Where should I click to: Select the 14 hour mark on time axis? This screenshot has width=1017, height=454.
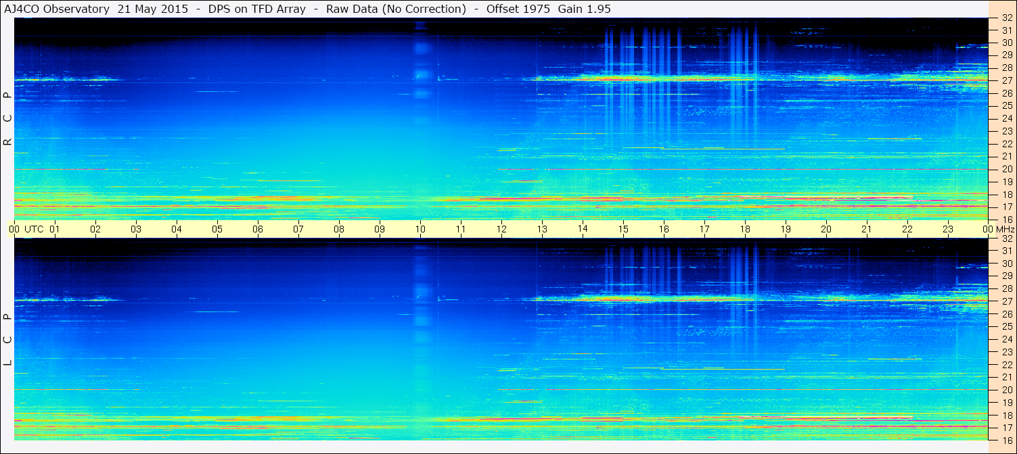583,228
